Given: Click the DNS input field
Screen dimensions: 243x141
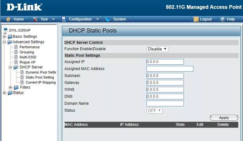Looking at the screenshot, I should coord(165,97).
